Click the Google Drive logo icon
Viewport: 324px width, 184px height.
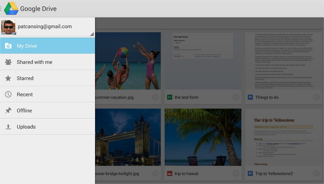[x=11, y=9]
